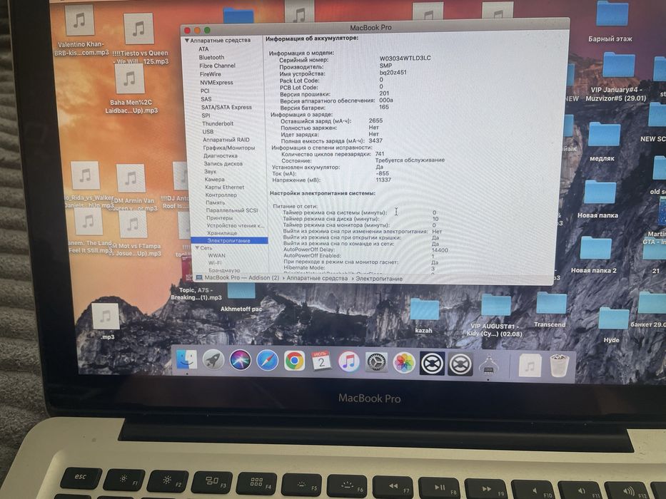Viewport: 666px width, 499px height.
Task: Select FireWire in the sidebar
Action: (211, 74)
